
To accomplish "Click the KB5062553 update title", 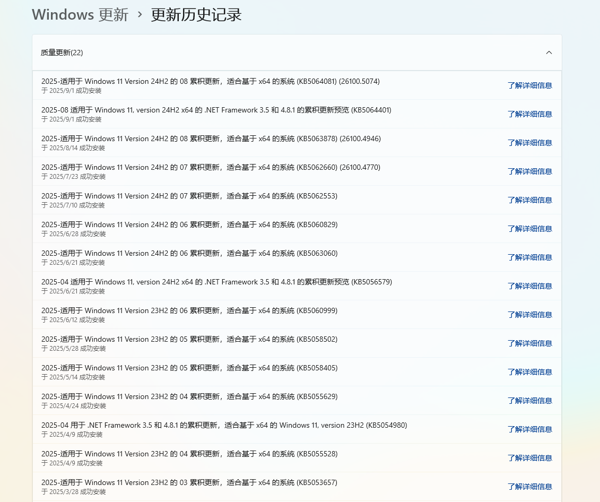I will point(189,196).
